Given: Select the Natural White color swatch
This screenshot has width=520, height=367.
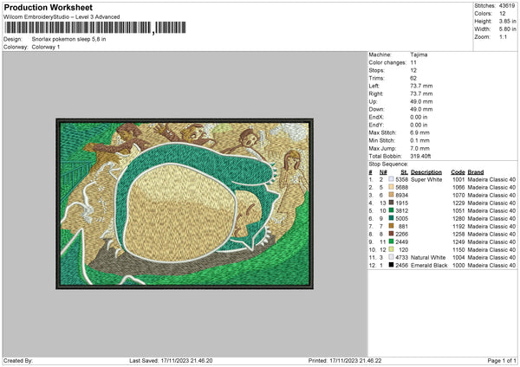Looking at the screenshot, I should click(x=391, y=257).
